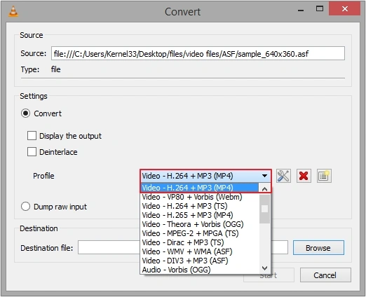Select the Convert radio button

click(25, 113)
